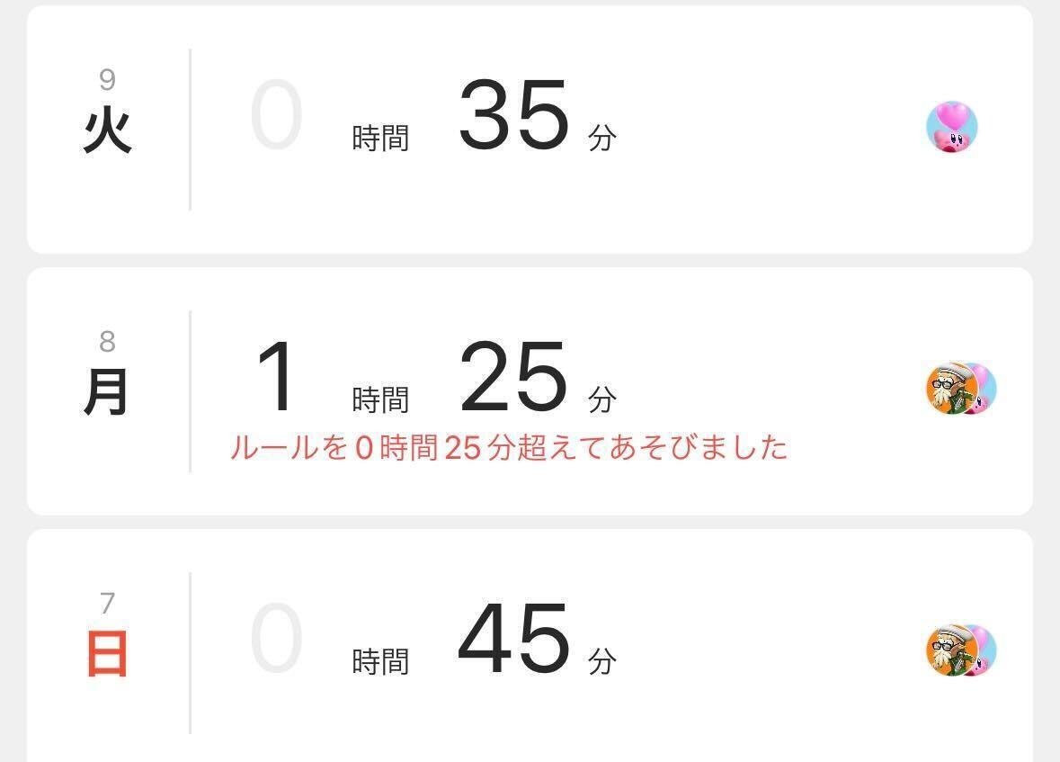Tap the 1 hour digit on Monday's card
The height and width of the screenshot is (762, 1060).
(x=276, y=378)
